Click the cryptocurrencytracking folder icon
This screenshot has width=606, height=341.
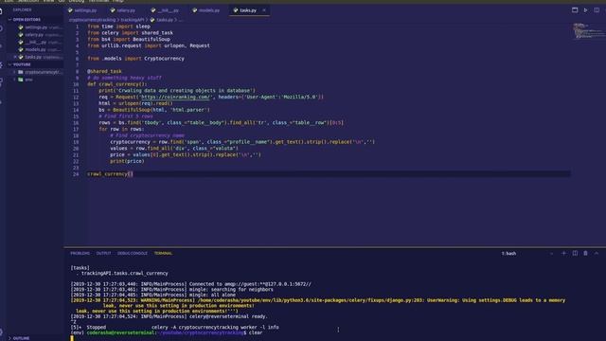click(21, 72)
